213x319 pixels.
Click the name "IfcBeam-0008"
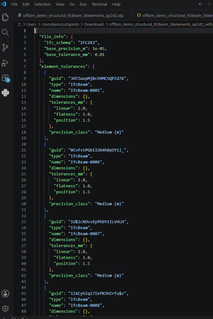click(x=85, y=305)
